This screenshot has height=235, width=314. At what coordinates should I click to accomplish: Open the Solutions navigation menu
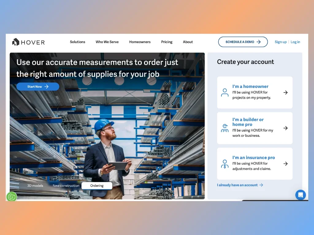click(78, 42)
